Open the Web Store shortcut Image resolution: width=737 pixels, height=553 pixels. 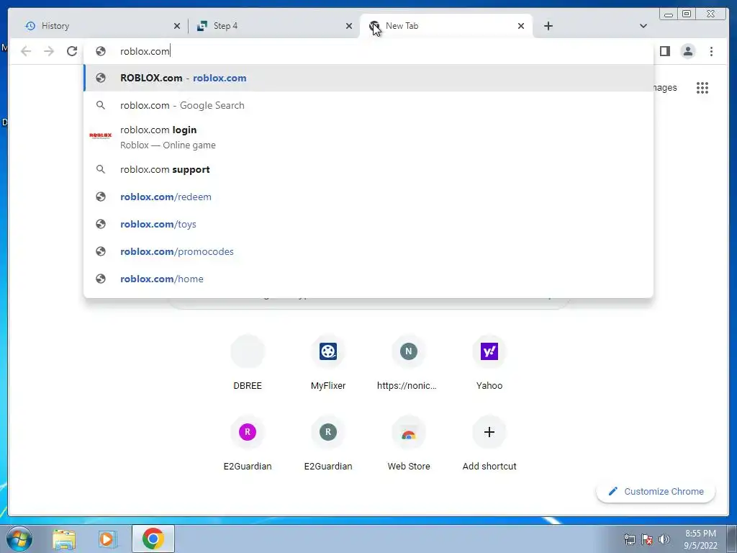(409, 444)
